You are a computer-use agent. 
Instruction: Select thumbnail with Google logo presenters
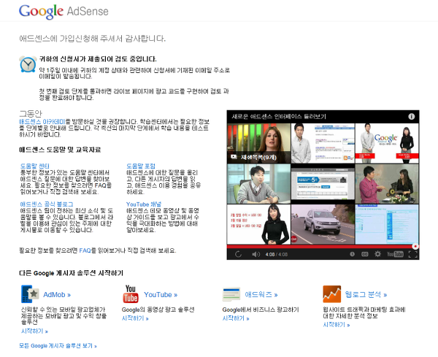pos(387,143)
